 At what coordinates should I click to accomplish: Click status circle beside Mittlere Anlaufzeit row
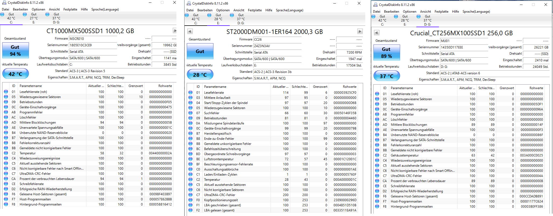pos(190,97)
